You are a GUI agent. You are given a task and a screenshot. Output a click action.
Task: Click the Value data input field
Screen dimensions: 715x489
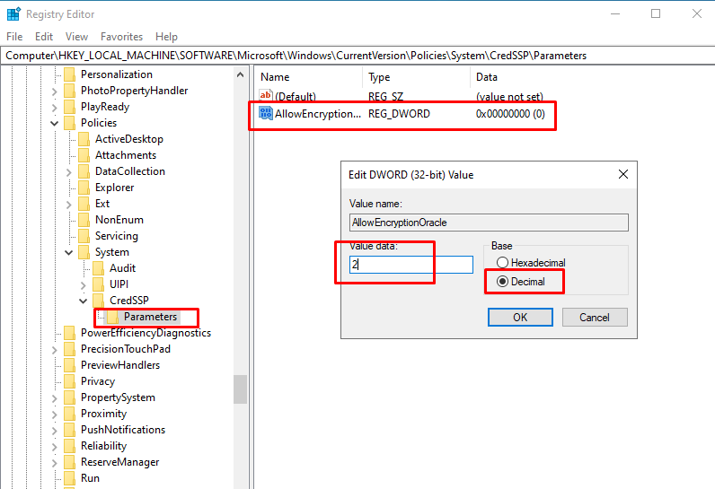[411, 265]
